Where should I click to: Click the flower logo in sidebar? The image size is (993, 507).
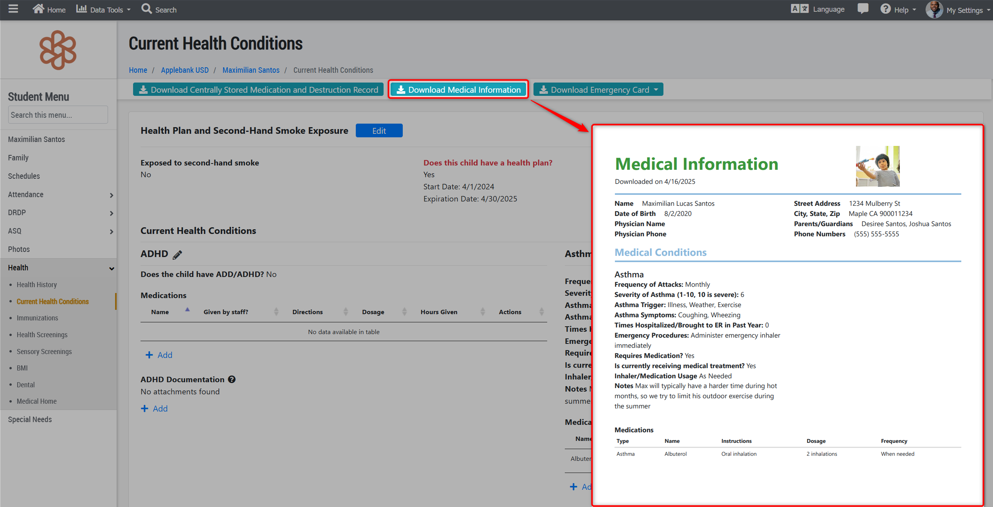58,50
